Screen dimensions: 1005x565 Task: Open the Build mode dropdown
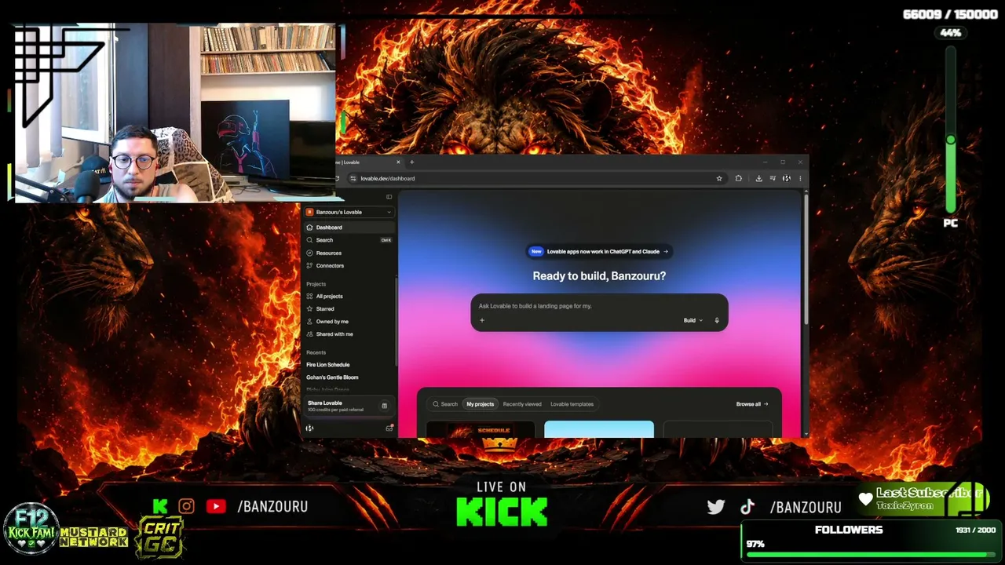(x=692, y=320)
